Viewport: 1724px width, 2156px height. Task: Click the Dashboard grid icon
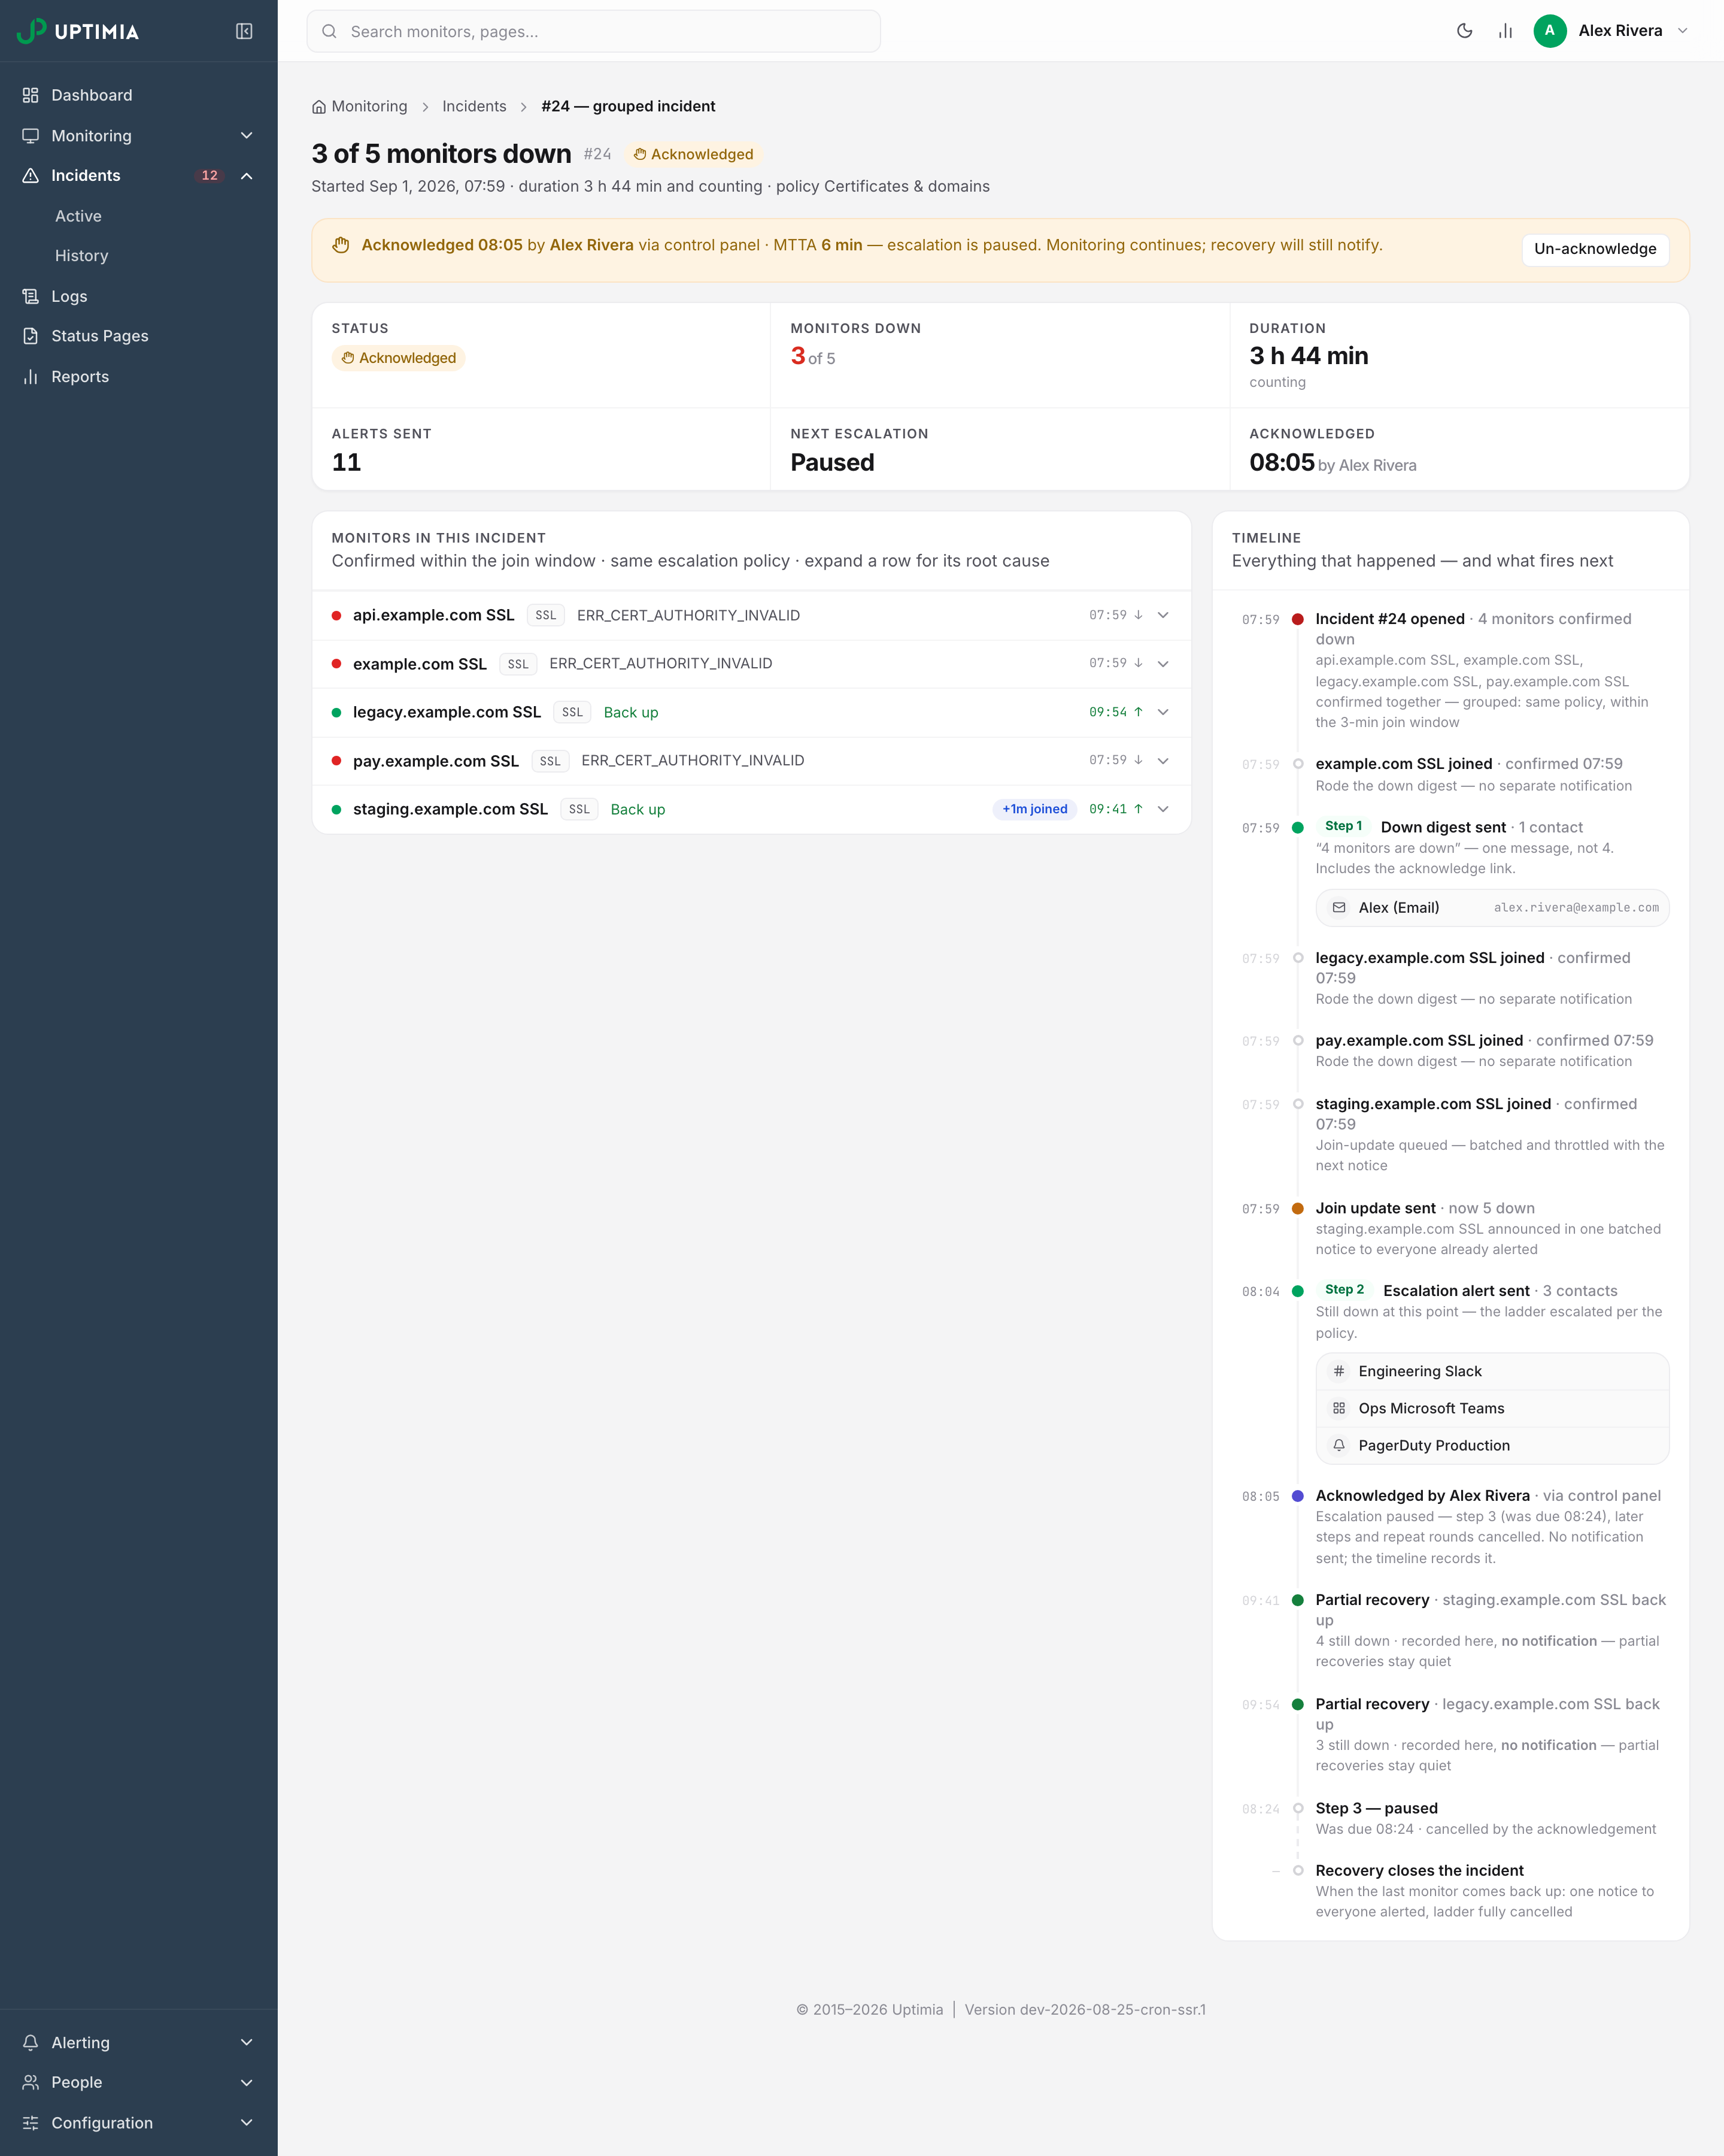coord(31,95)
